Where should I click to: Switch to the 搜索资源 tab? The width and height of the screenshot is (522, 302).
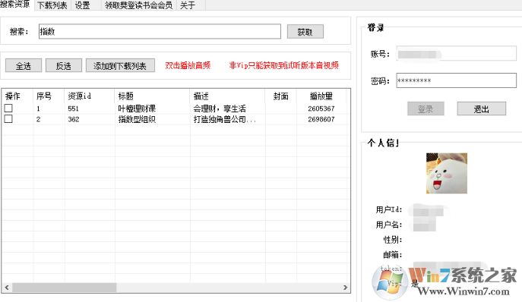click(16, 5)
